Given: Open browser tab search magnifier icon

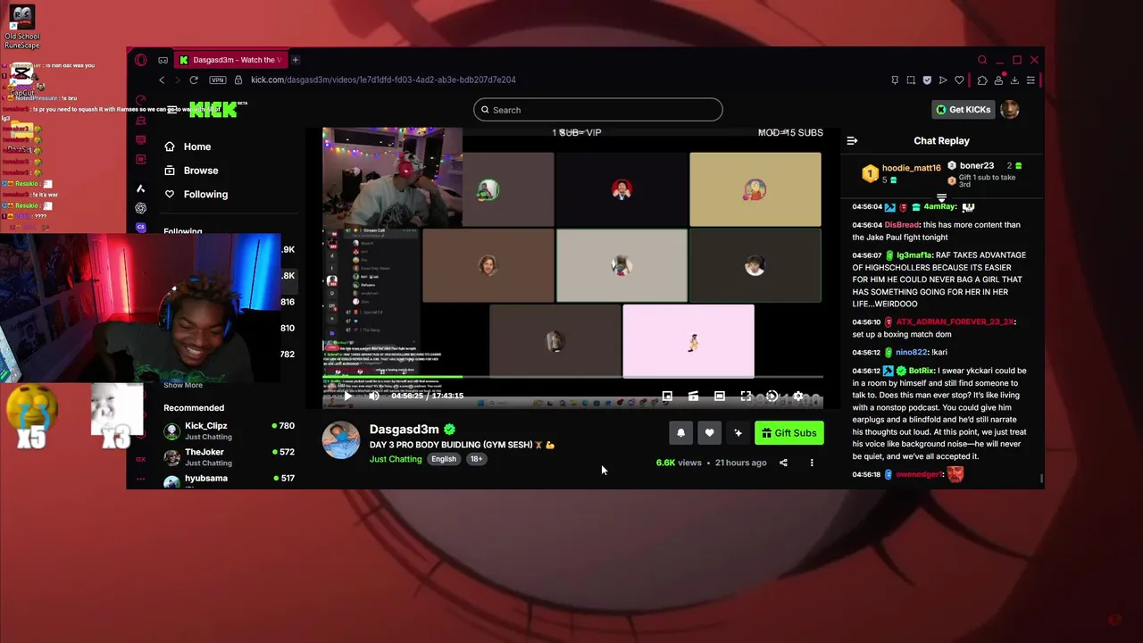Looking at the screenshot, I should [982, 60].
